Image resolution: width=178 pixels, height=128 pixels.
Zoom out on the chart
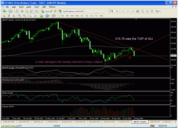pos(24,16)
